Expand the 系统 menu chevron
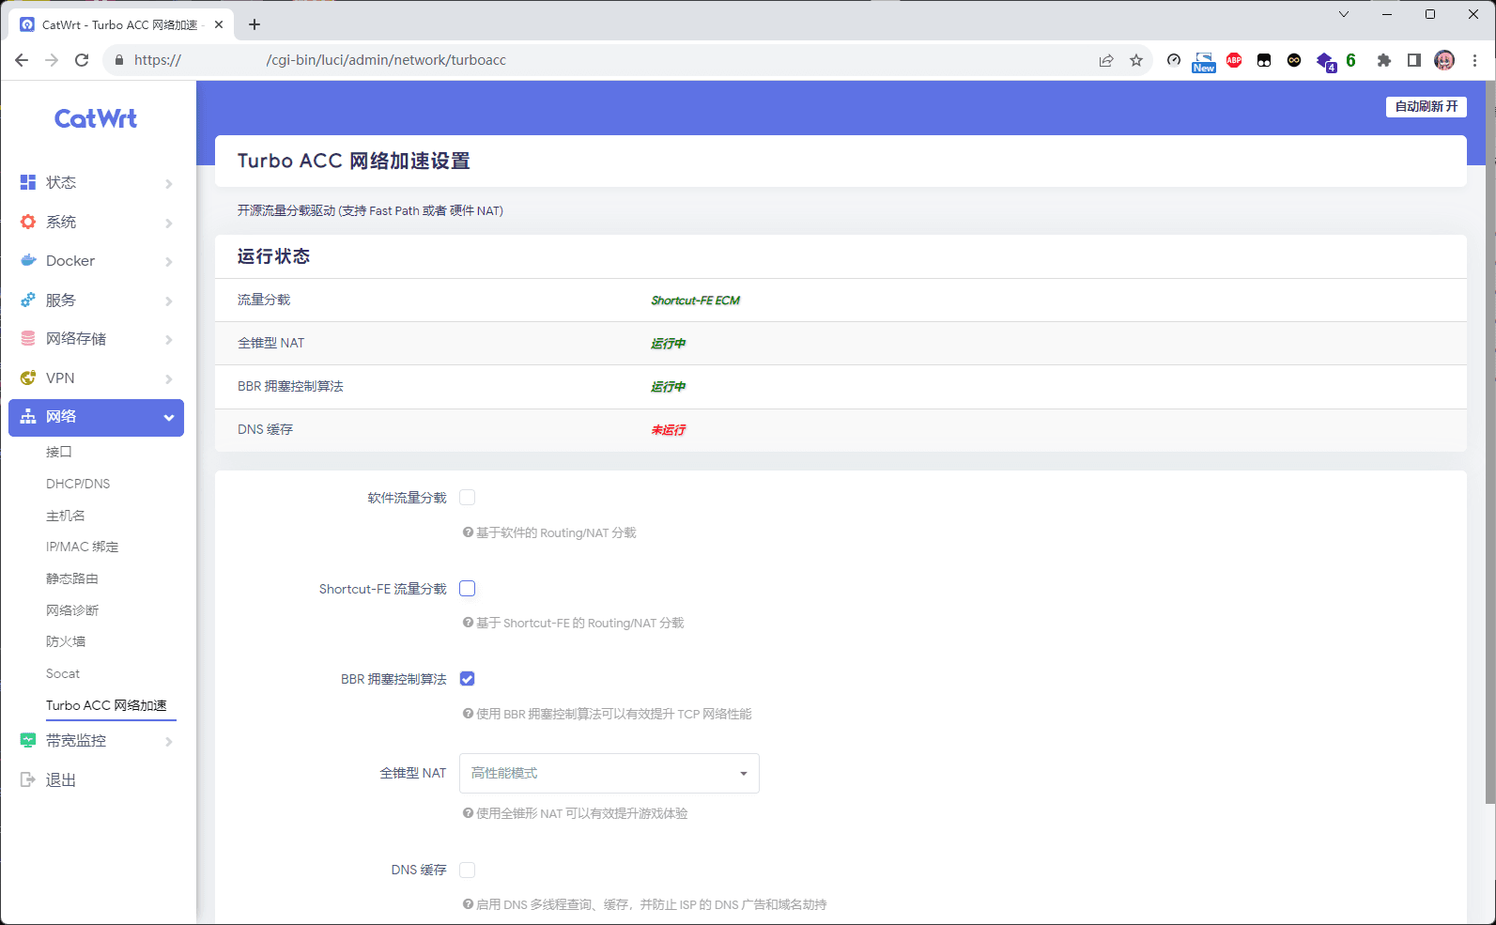This screenshot has height=925, width=1496. [169, 223]
